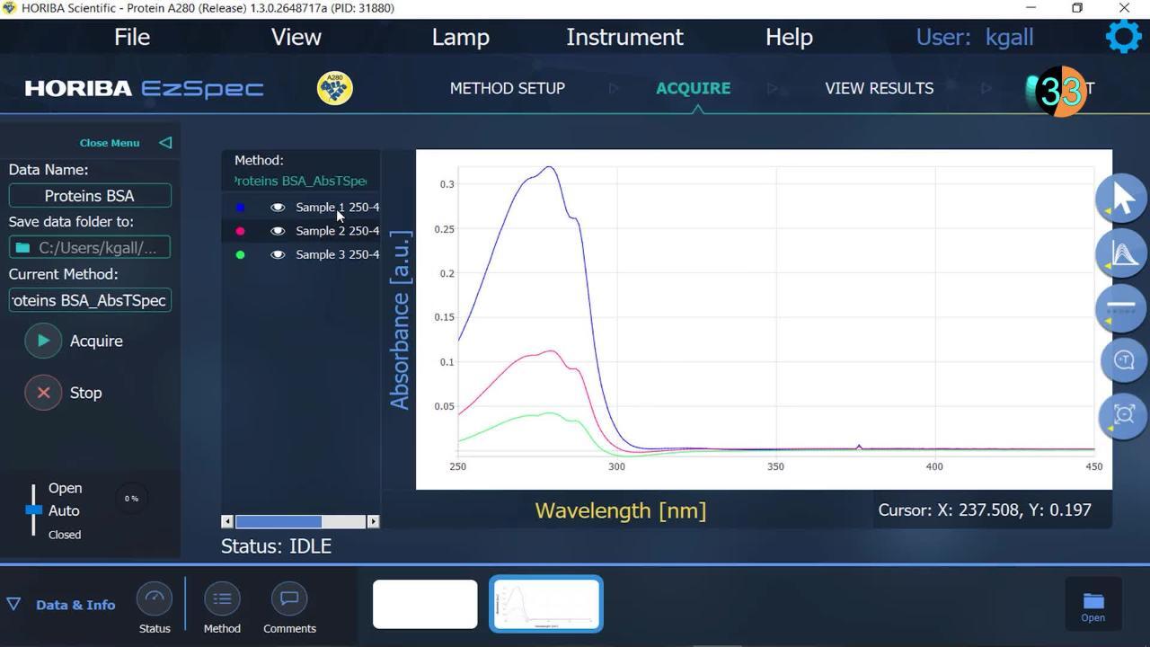
Task: Click the zoom fit graph tool
Action: point(1123,414)
